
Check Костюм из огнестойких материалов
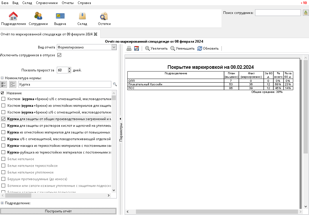coord(3,106)
